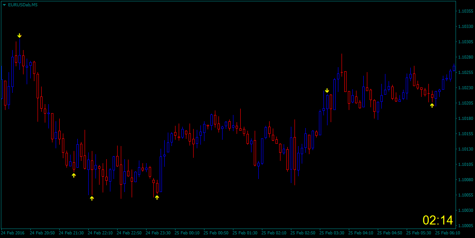Click the 1.10005 price label
The height and width of the screenshot is (238, 475).
tap(466, 226)
